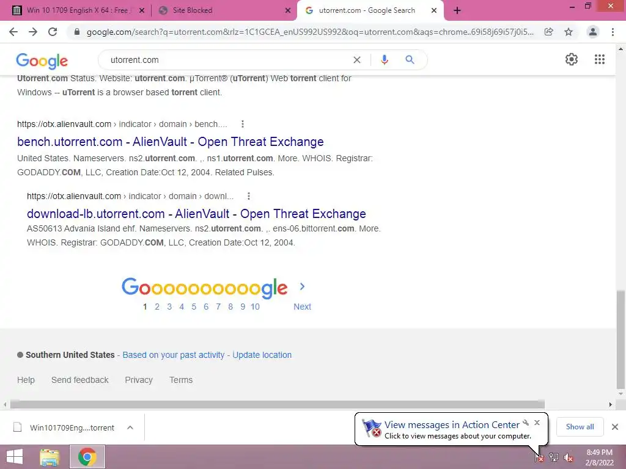The height and width of the screenshot is (469, 626).
Task: Share this page using the share icon
Action: pos(548,32)
